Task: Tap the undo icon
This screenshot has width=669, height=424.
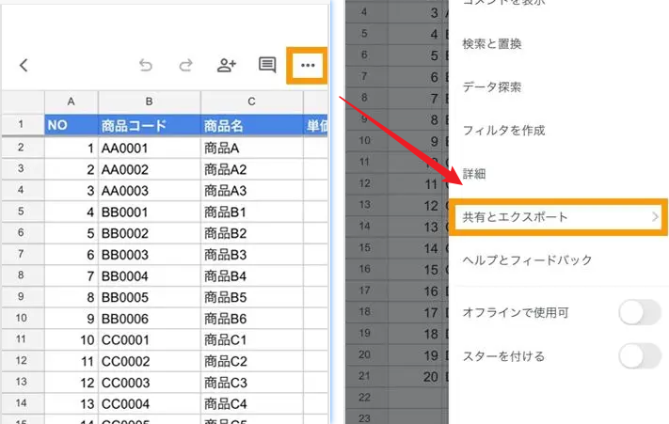Action: [x=146, y=65]
